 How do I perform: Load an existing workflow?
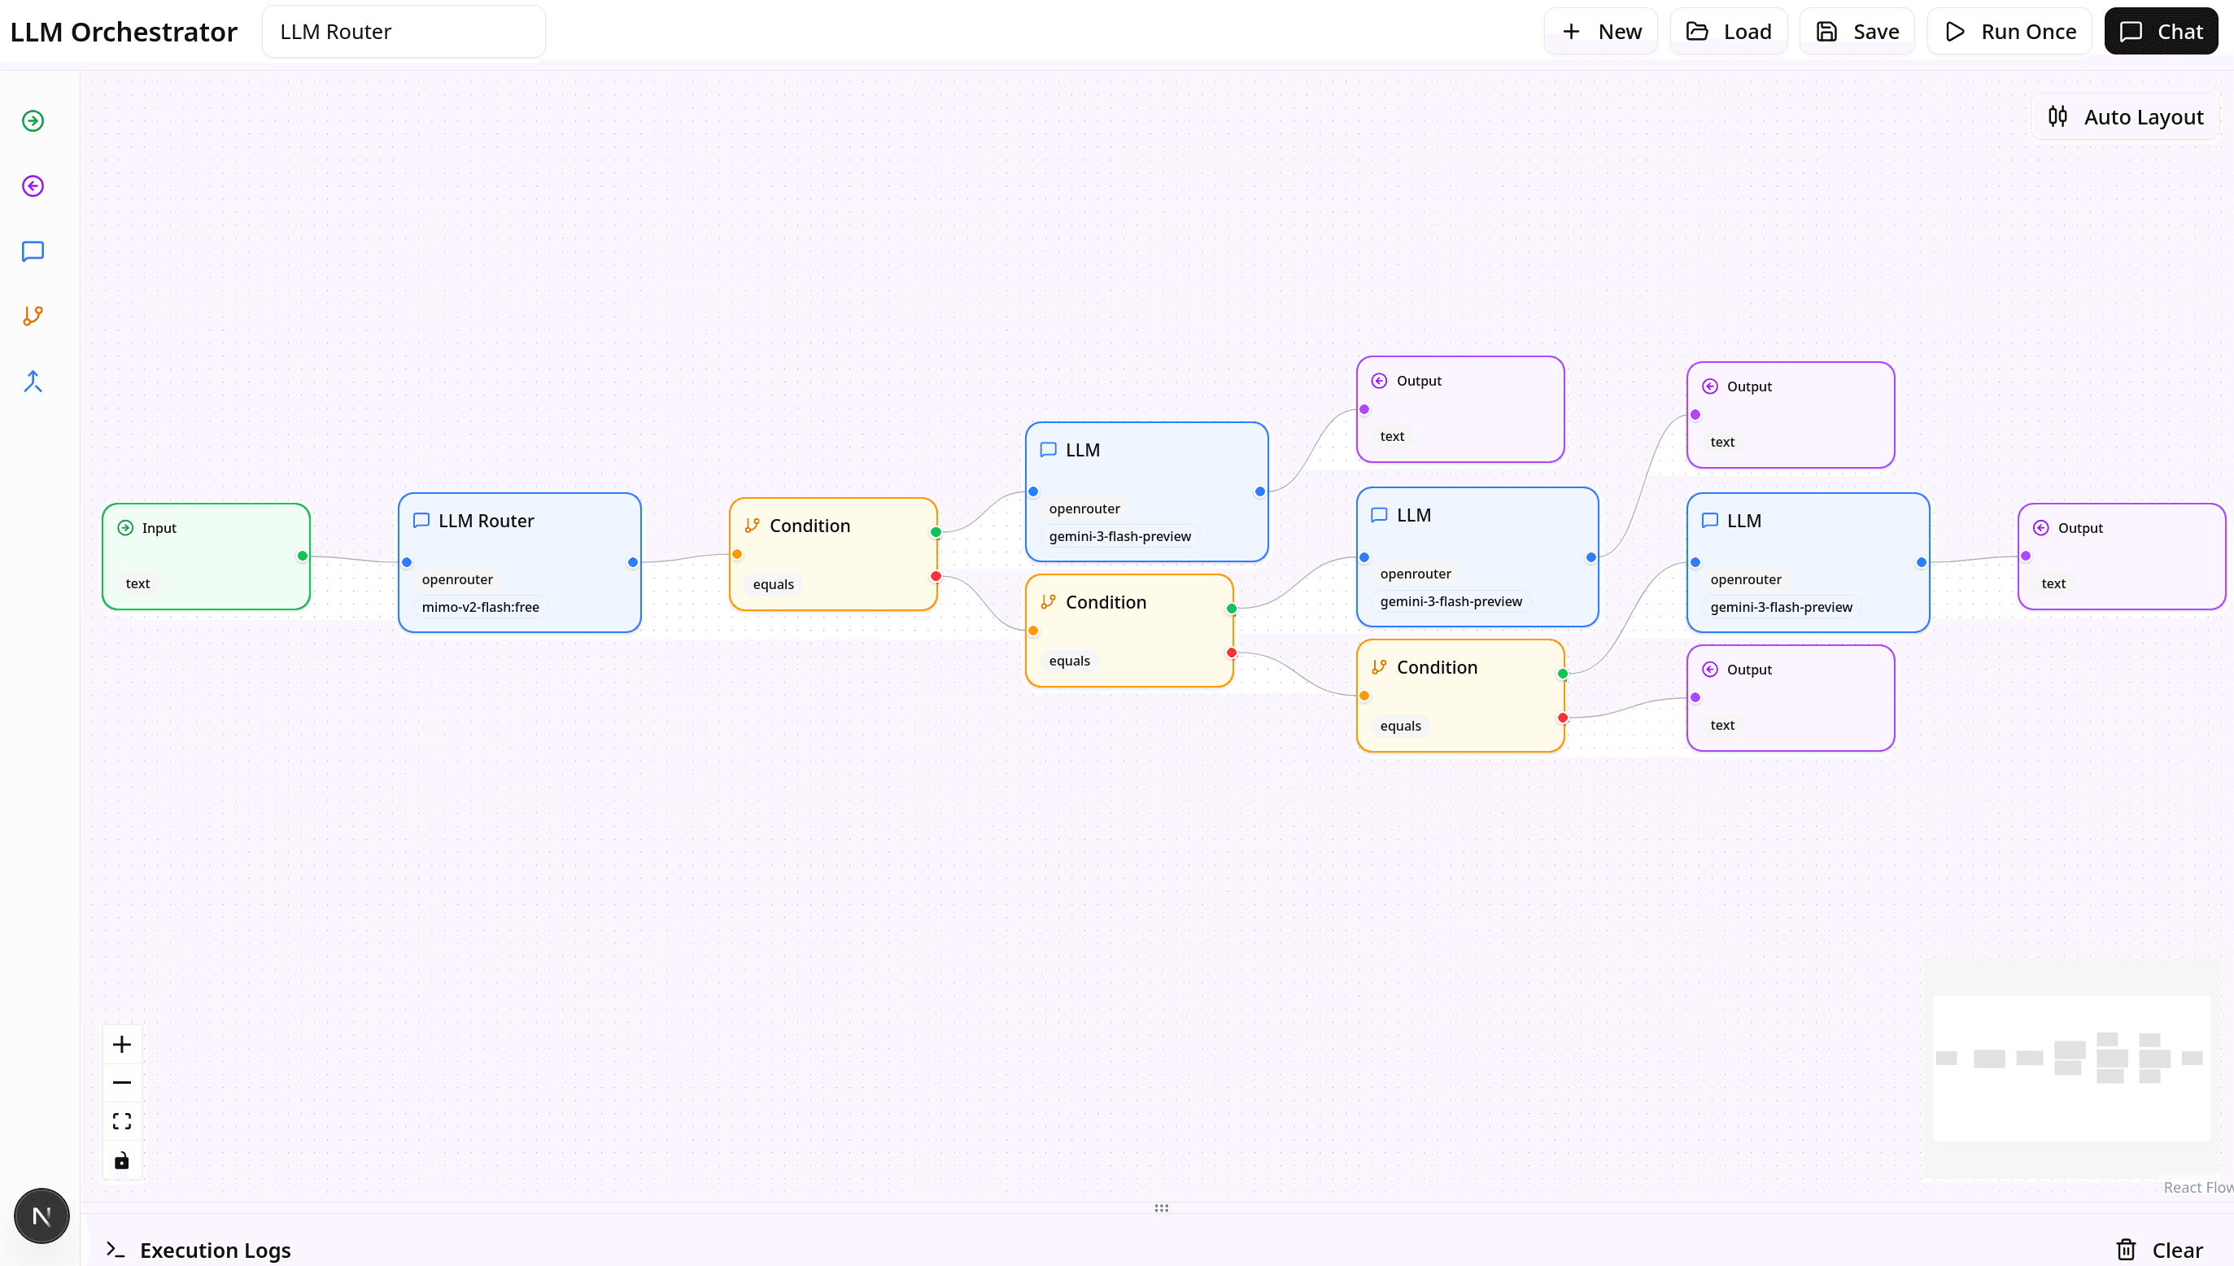click(1729, 33)
